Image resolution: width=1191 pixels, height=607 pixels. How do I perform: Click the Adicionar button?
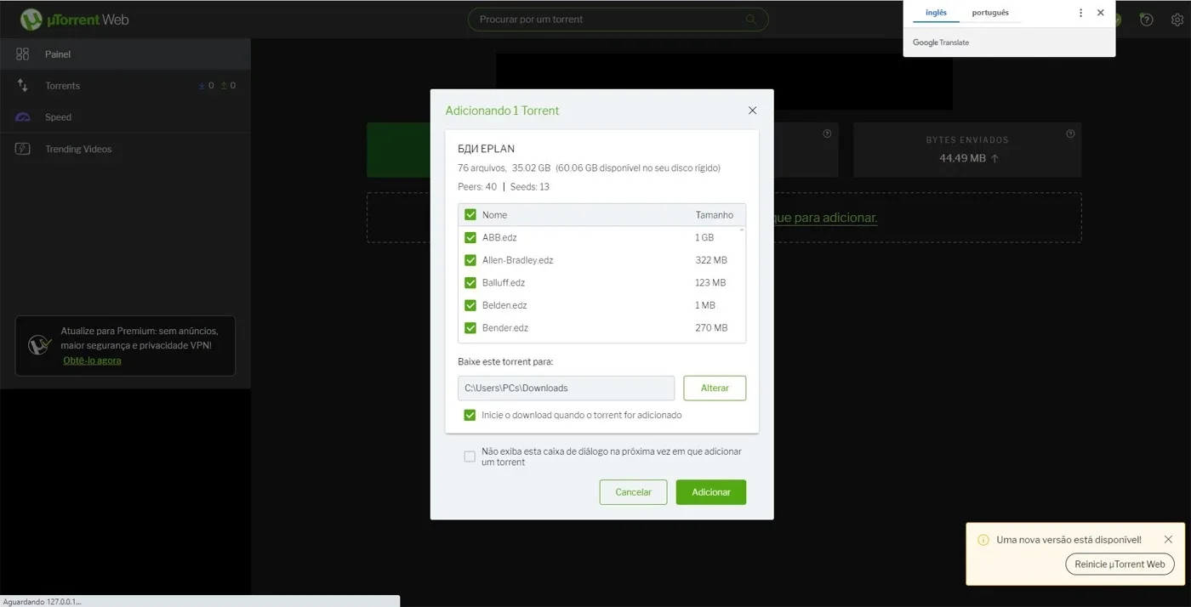click(x=711, y=492)
